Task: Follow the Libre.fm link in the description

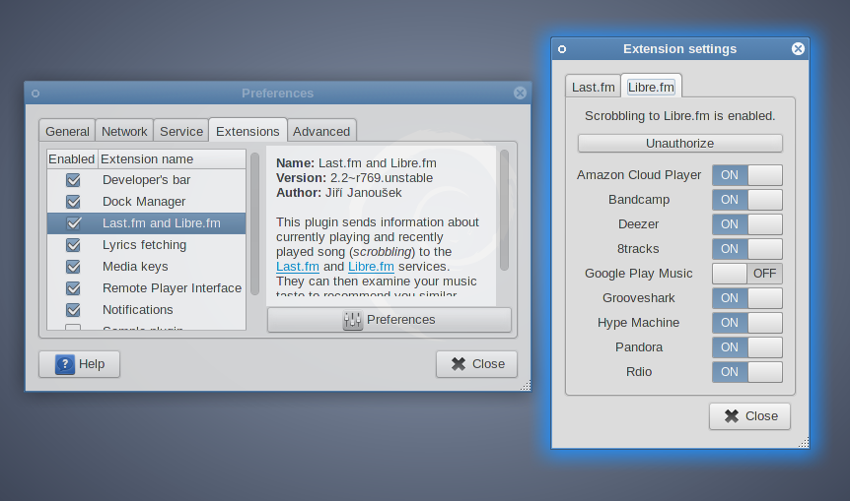Action: 371,267
